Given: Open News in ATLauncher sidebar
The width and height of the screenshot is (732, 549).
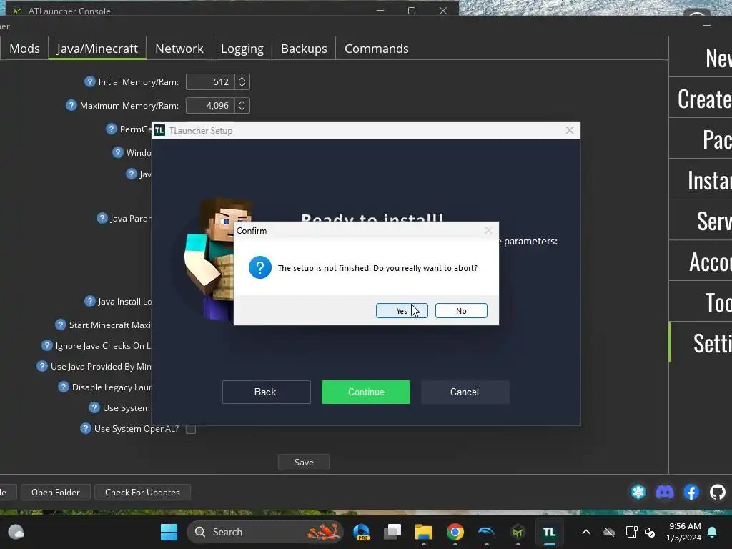Looking at the screenshot, I should 701,58.
